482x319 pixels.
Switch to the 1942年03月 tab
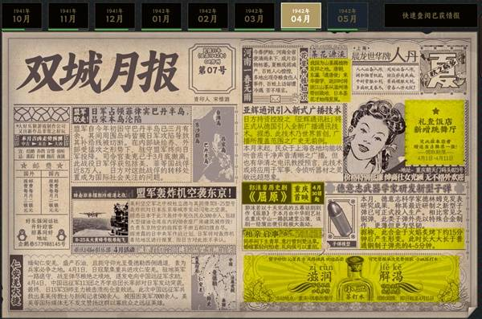(254, 16)
